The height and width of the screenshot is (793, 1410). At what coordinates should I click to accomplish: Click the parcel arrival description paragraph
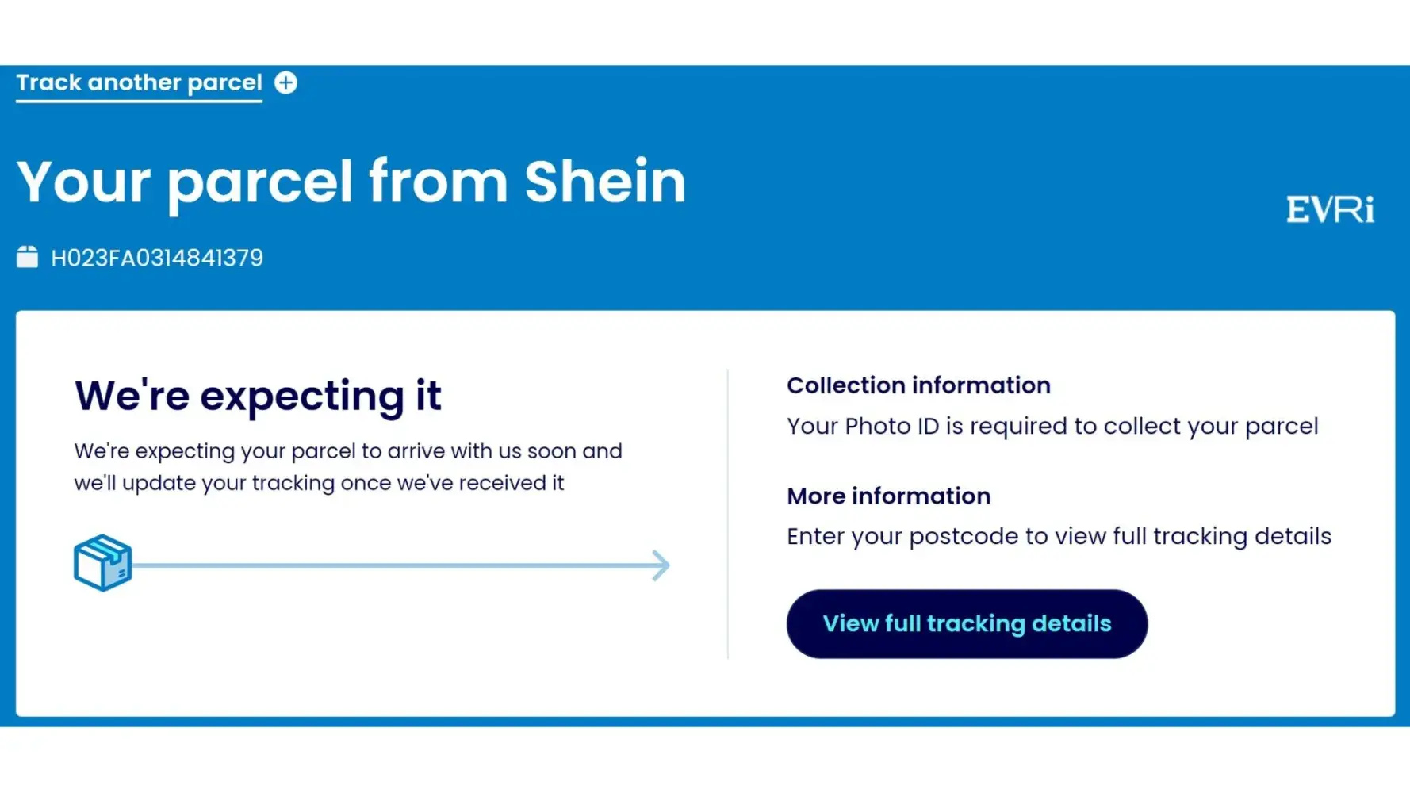coord(347,467)
